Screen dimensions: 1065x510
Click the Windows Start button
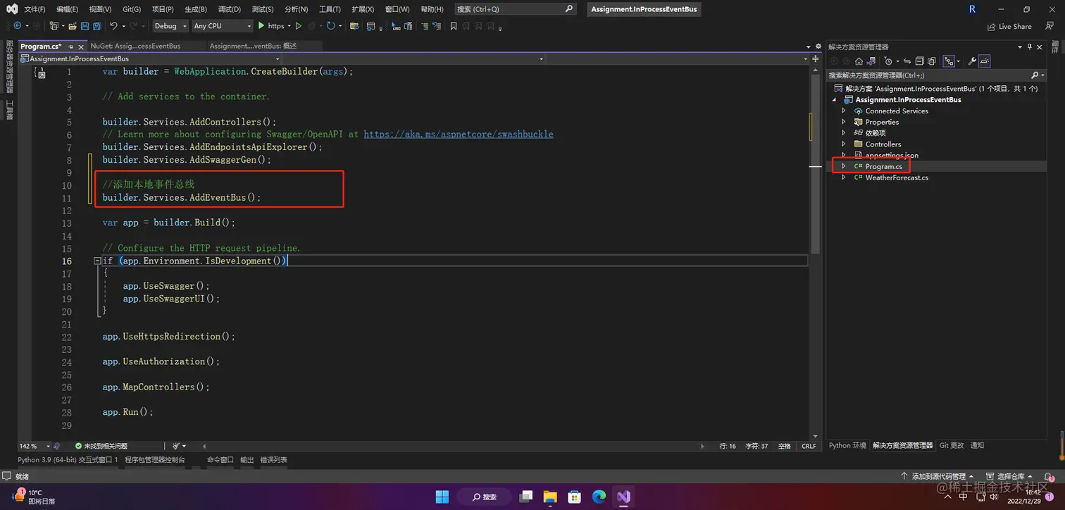442,497
